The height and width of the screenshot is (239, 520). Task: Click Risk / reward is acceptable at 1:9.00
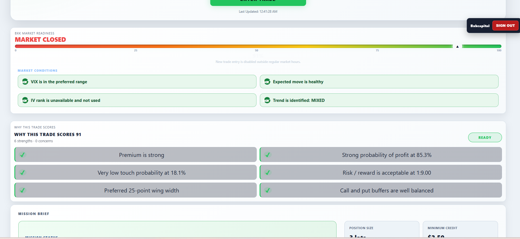point(381,172)
